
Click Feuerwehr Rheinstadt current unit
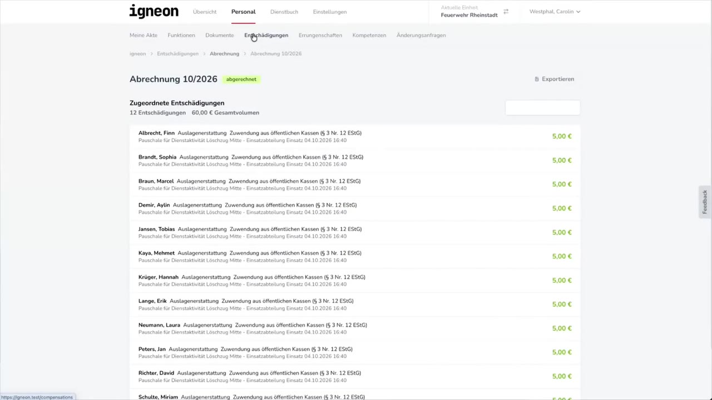point(469,15)
